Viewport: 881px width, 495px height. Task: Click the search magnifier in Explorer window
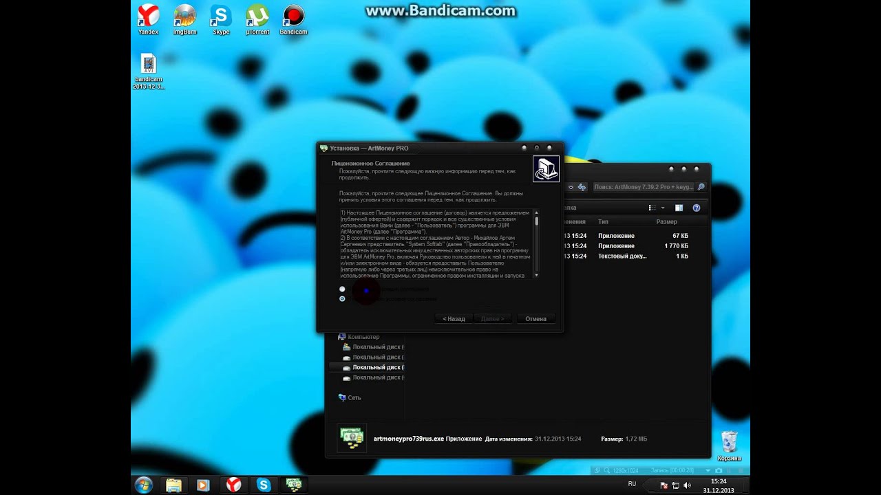(701, 187)
